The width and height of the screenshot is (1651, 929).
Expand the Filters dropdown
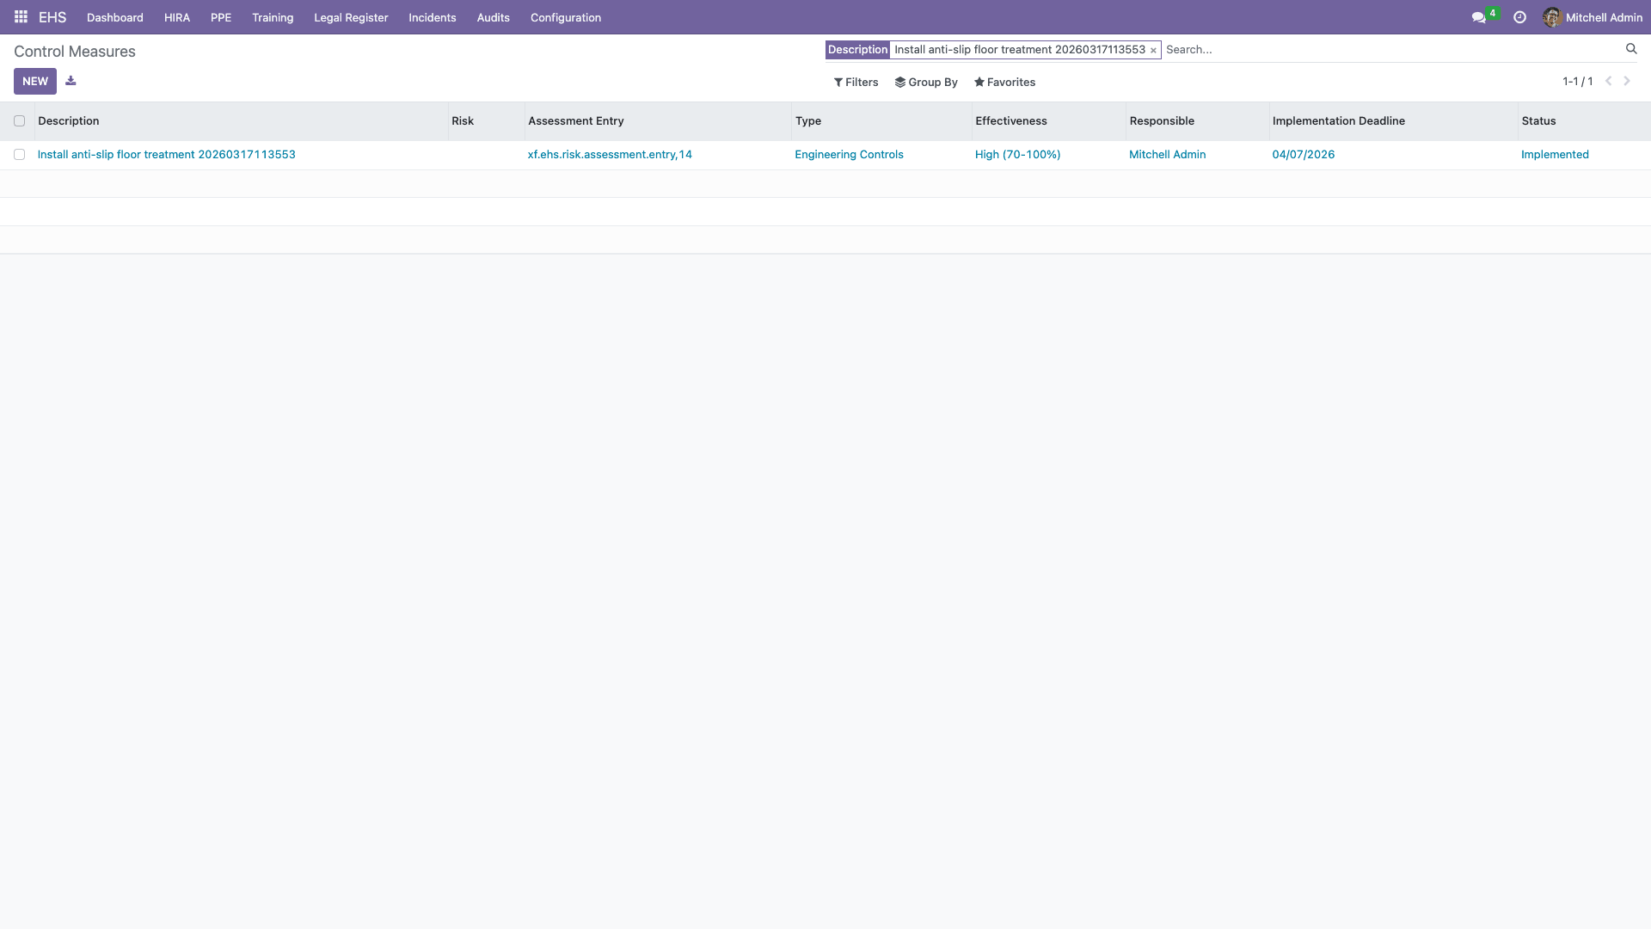point(856,83)
